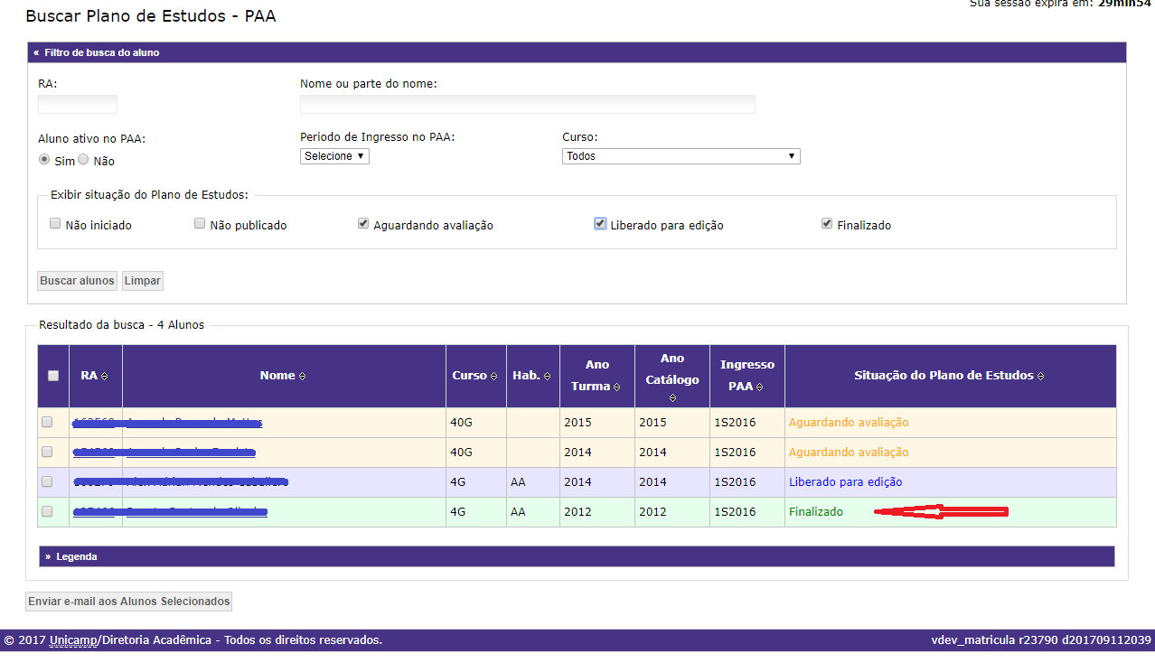Viewport: 1155px width, 672px height.
Task: Click the Resultado da busca - 4 Alunos label
Action: 122,325
